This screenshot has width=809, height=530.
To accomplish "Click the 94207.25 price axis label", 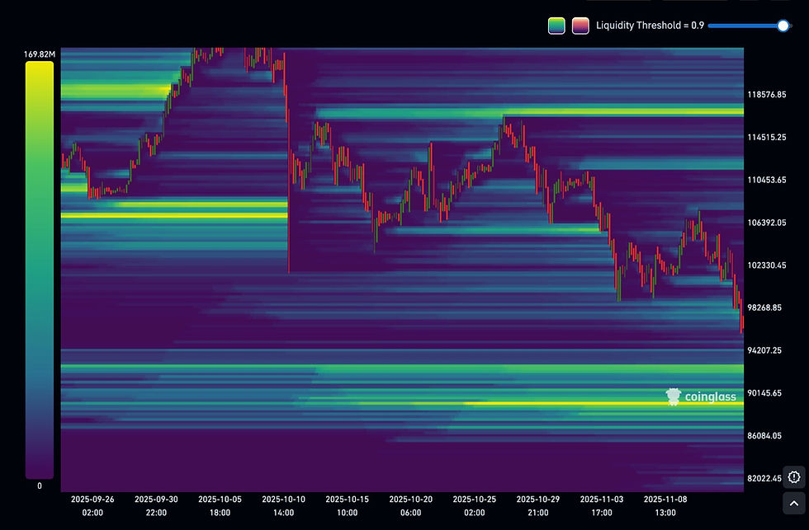I will coord(764,350).
